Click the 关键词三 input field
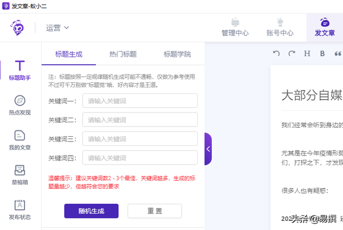343x230 pixels. coord(140,139)
